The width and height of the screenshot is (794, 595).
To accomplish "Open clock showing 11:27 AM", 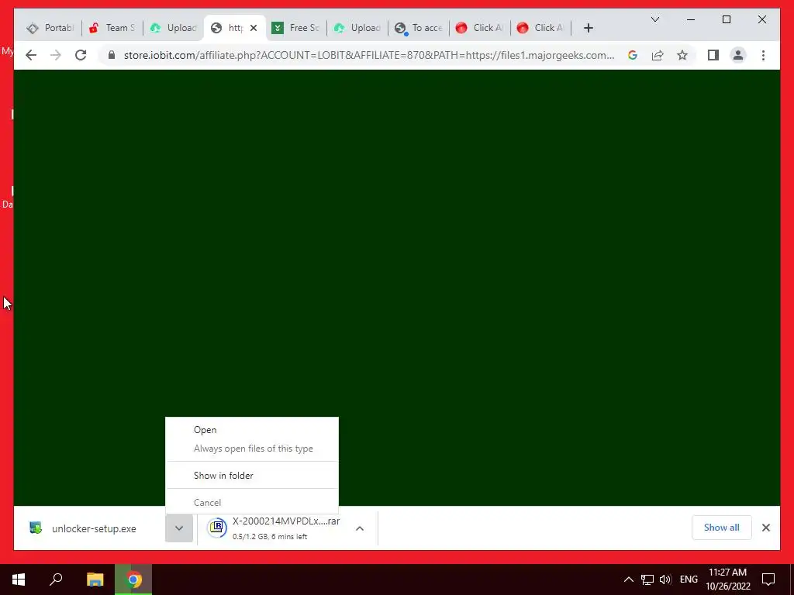I will coord(727,580).
